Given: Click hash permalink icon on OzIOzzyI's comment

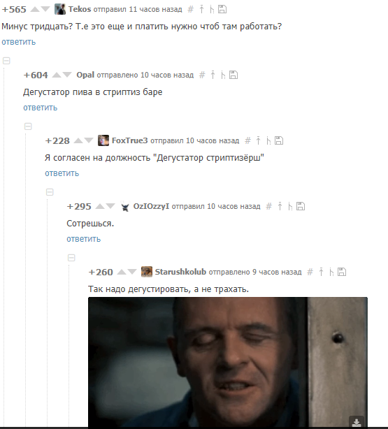Looking at the screenshot, I should [269, 206].
